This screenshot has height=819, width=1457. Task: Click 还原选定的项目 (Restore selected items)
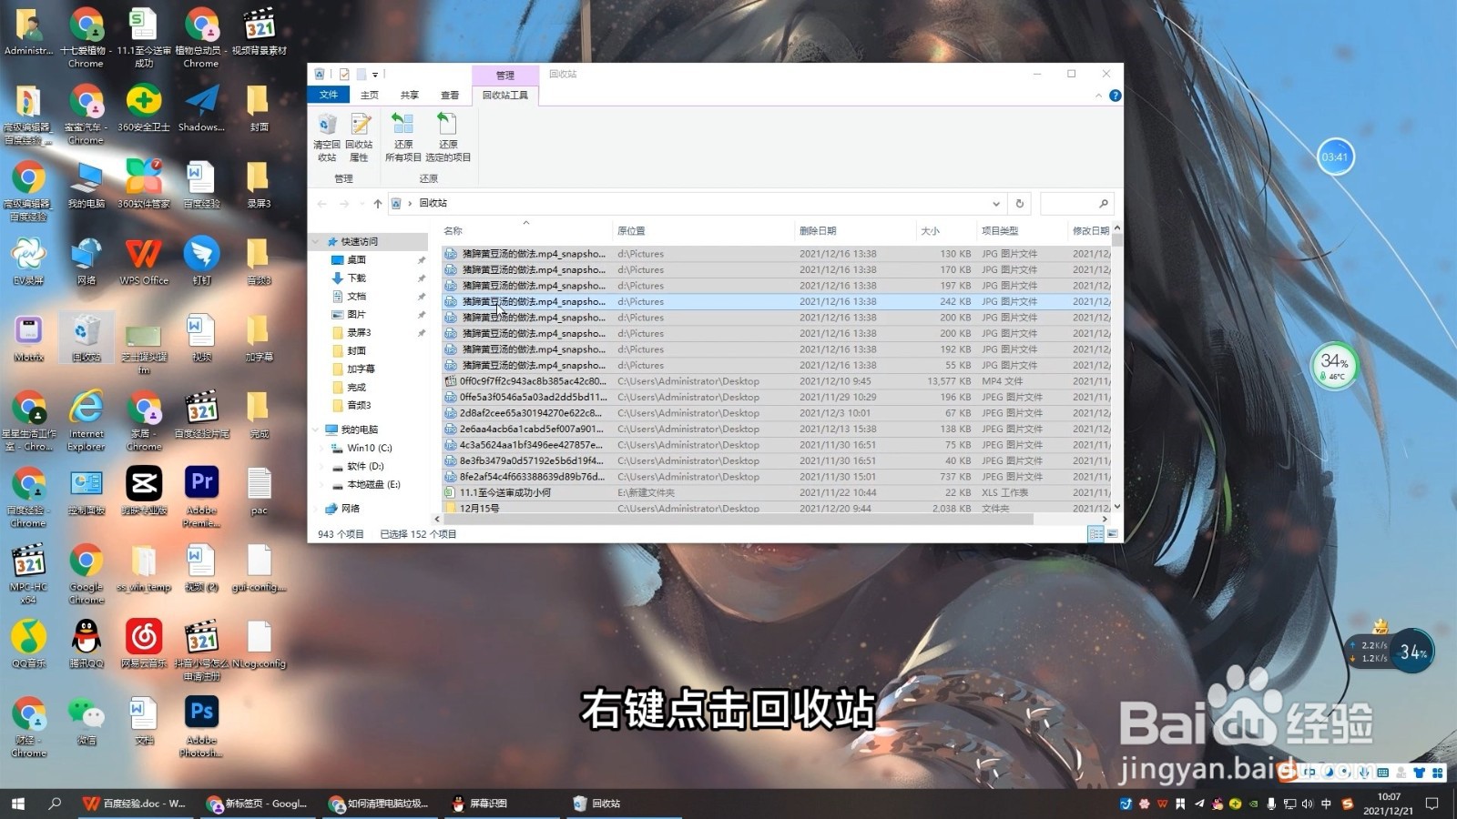(x=446, y=136)
